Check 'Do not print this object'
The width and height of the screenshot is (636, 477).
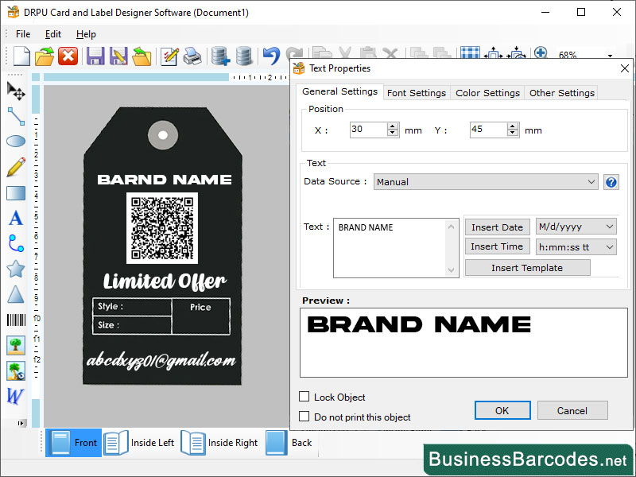tap(304, 414)
